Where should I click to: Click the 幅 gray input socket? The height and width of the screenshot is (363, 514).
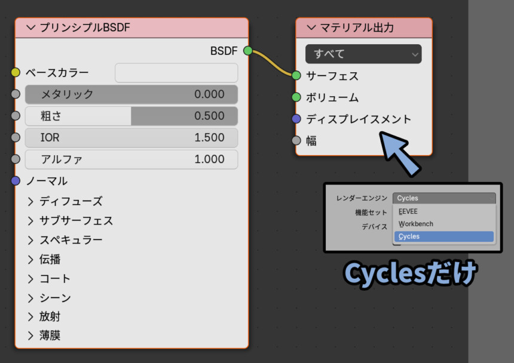pyautogui.click(x=296, y=140)
